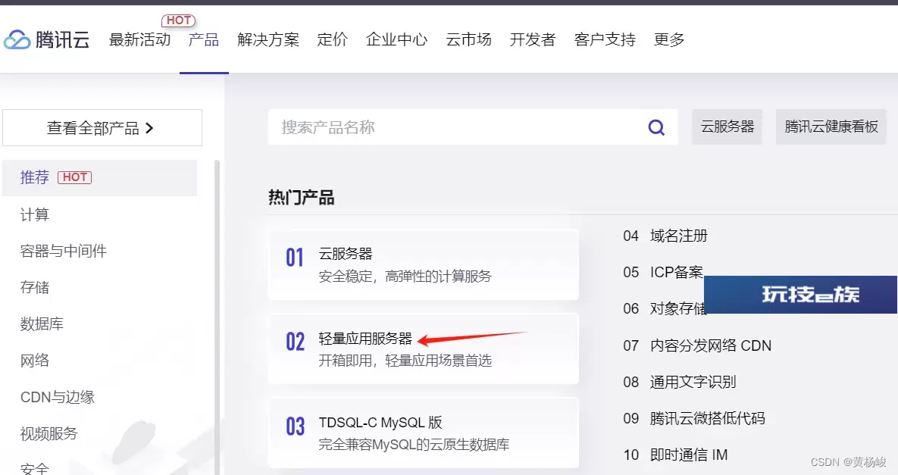Select 推荐 category in sidebar
This screenshot has width=898, height=475.
[x=99, y=177]
